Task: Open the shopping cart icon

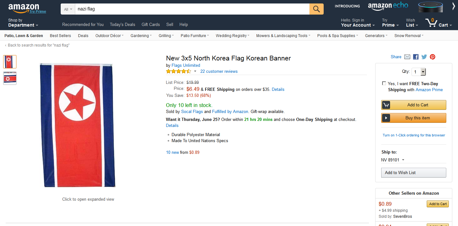Action: click(432, 22)
